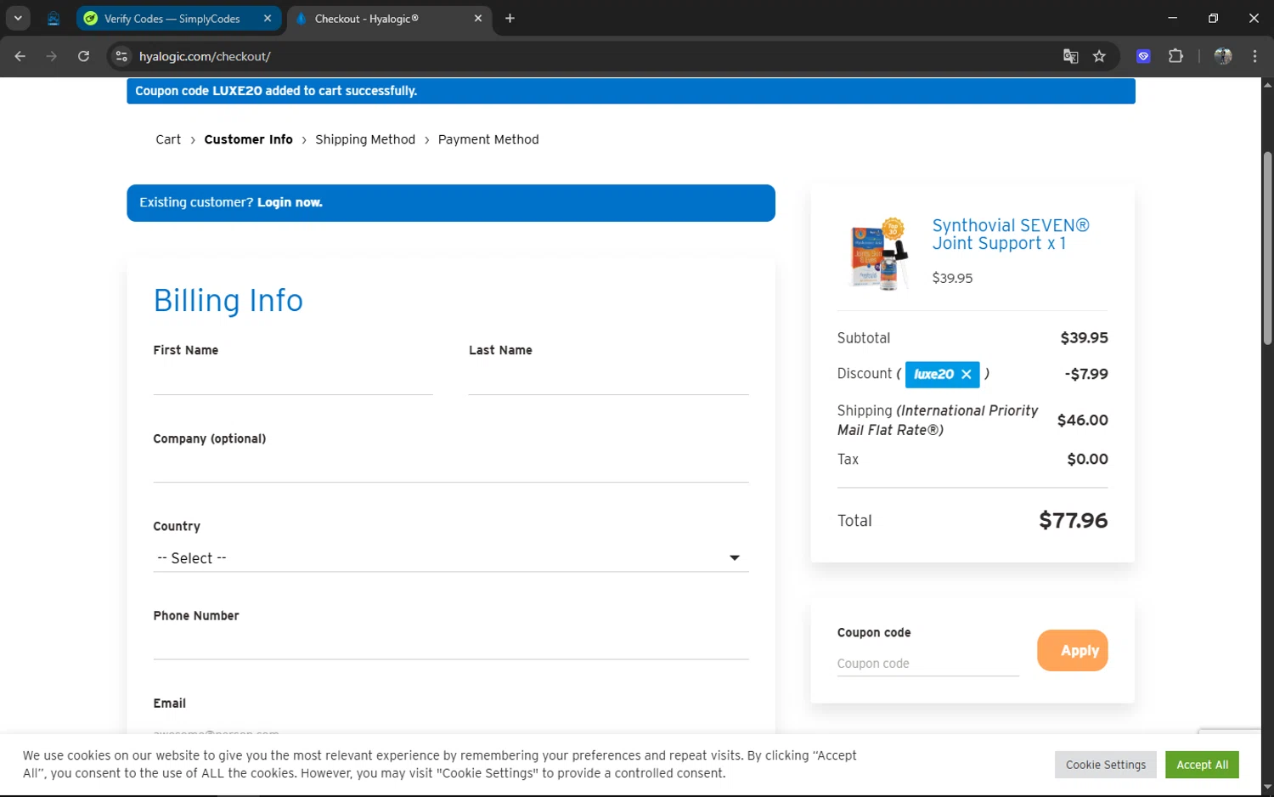This screenshot has height=797, width=1274.
Task: Click the discount amount -$7.99
Action: 1086,374
